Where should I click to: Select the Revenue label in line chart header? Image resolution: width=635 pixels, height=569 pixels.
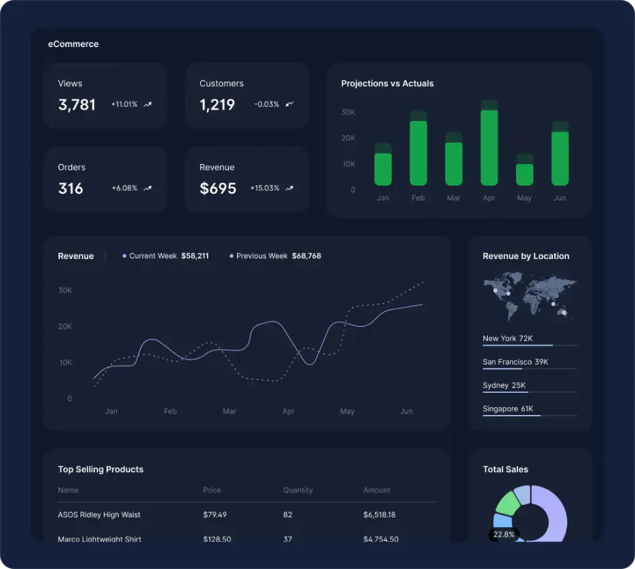(x=76, y=256)
